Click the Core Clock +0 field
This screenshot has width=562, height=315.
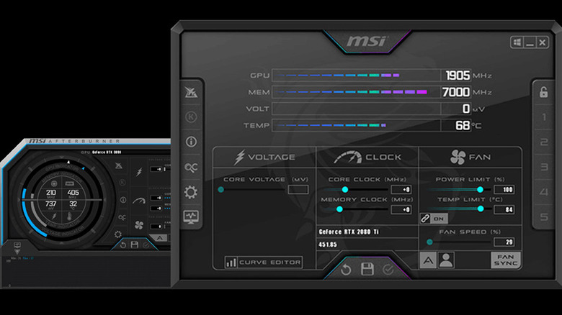401,189
